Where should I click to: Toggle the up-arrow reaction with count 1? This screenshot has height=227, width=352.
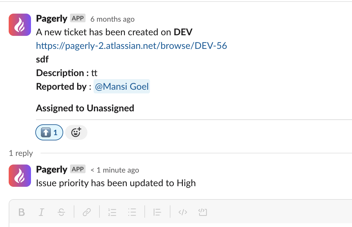tap(49, 132)
